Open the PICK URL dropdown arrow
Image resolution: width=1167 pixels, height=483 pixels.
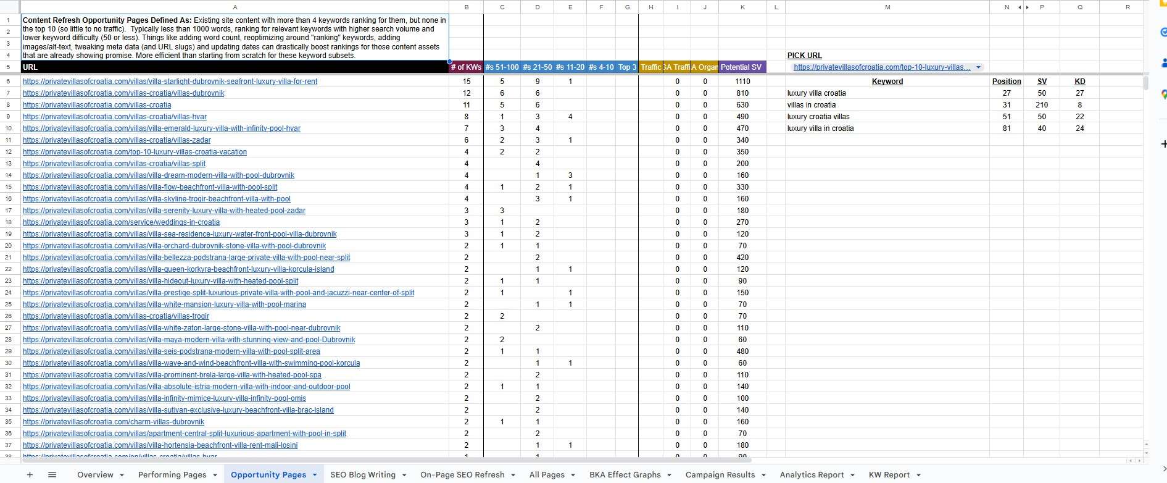tap(978, 67)
